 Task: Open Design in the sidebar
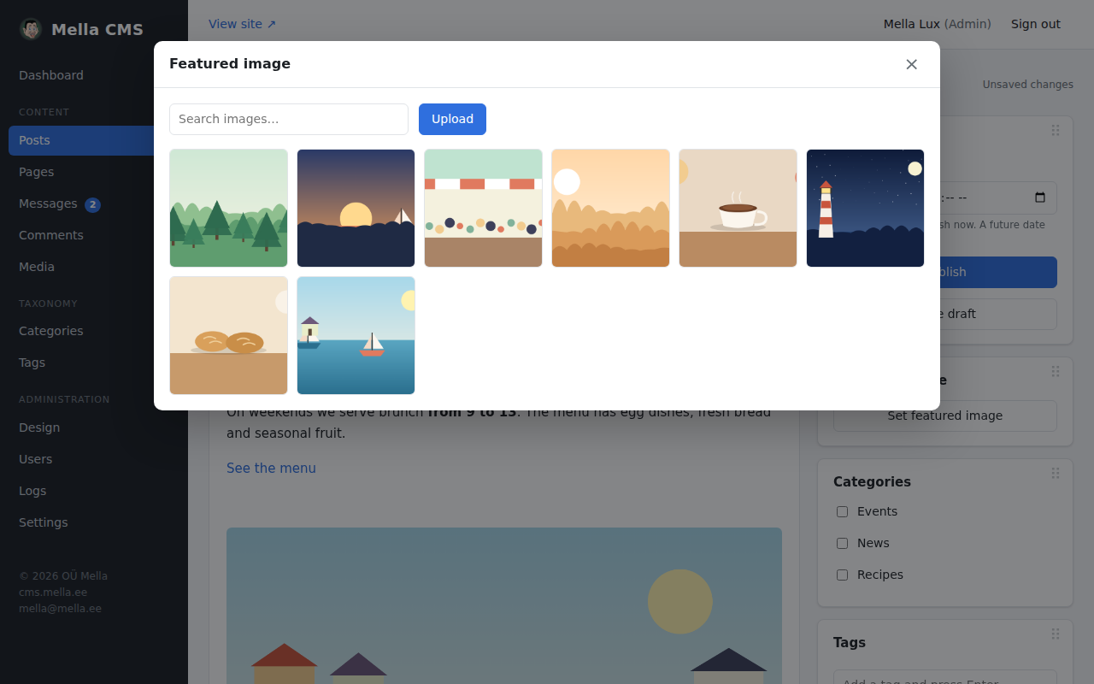pos(94,427)
